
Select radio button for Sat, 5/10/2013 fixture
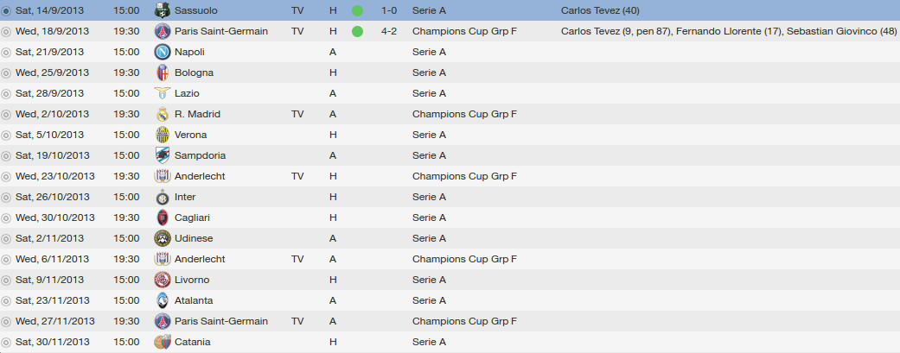[x=7, y=135]
